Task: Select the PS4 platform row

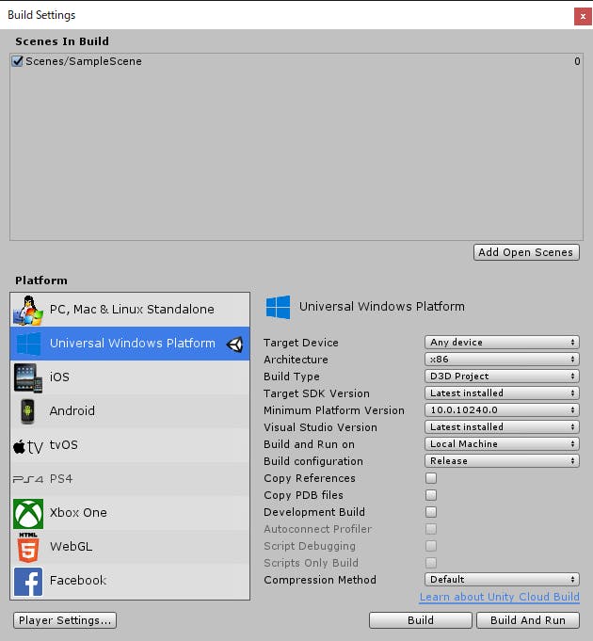Action: (130, 479)
